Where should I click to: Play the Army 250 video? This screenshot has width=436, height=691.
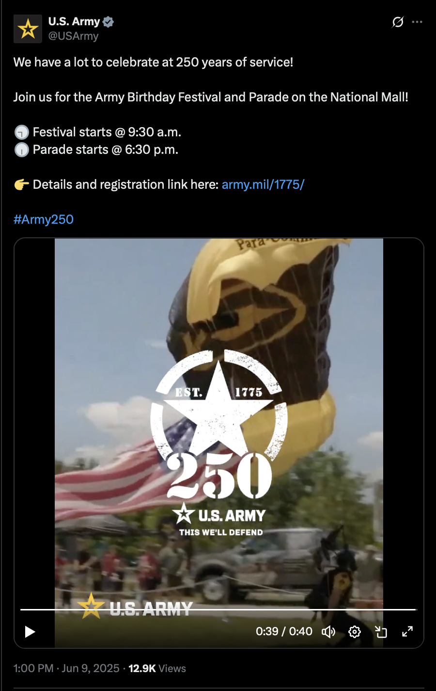[30, 631]
